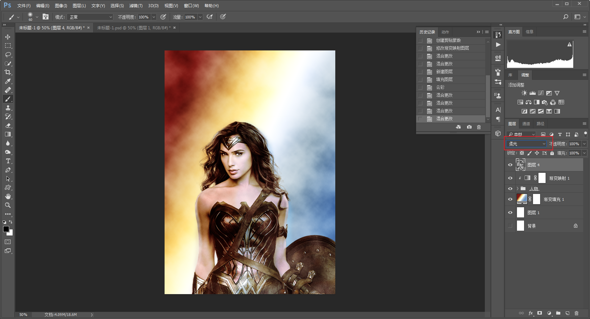Image resolution: width=590 pixels, height=319 pixels.
Task: Open search magnifier in options bar
Action: point(566,17)
